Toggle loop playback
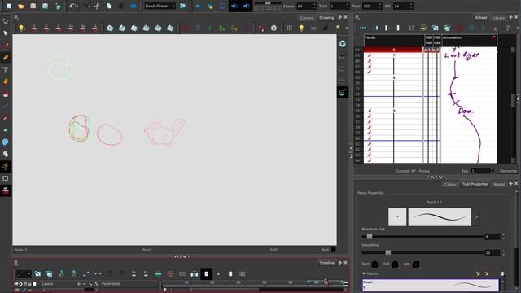The image size is (521, 293). coord(222,6)
